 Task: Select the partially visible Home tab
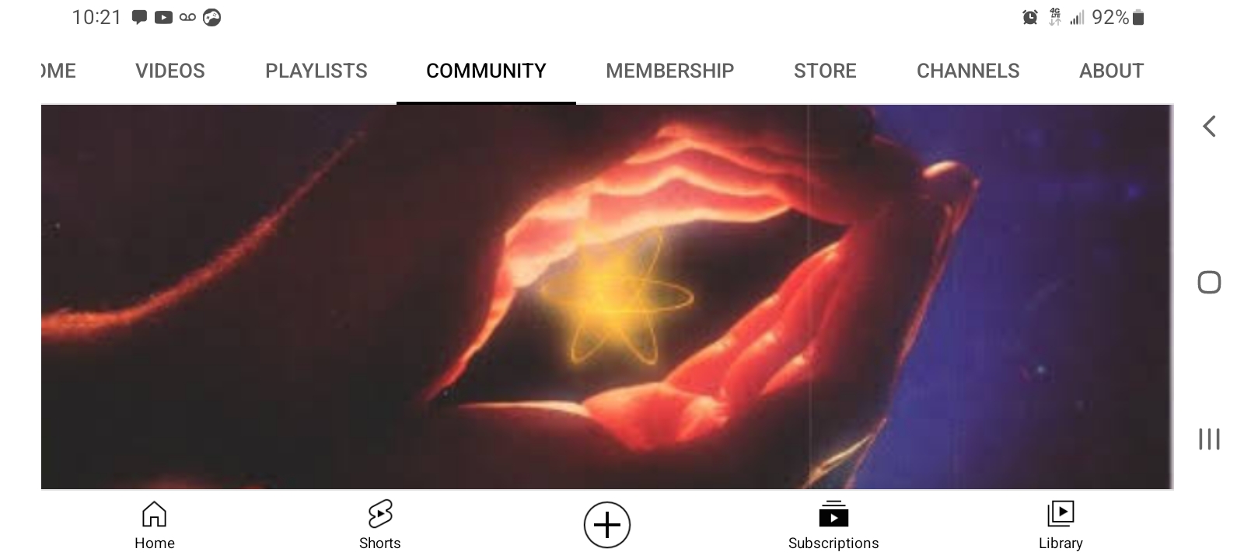pyautogui.click(x=58, y=71)
